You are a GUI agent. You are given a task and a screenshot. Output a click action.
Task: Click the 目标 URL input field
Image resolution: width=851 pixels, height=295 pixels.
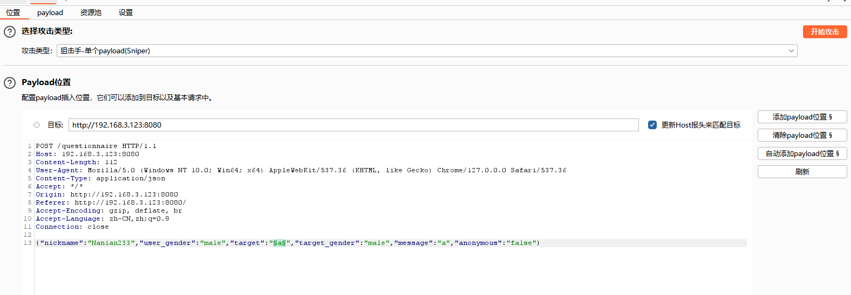[353, 125]
